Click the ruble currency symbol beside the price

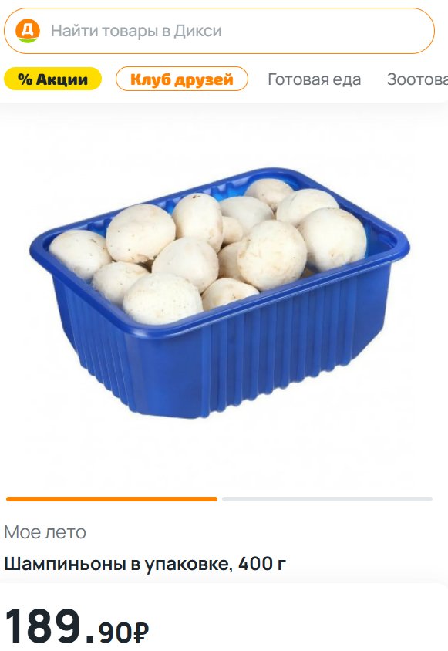click(141, 632)
